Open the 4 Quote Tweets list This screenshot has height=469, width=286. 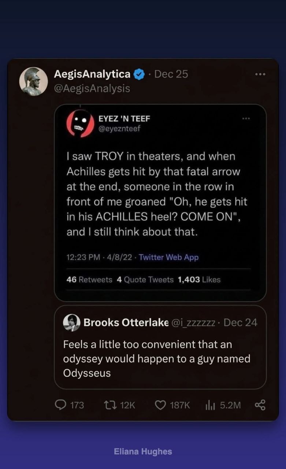coord(145,280)
